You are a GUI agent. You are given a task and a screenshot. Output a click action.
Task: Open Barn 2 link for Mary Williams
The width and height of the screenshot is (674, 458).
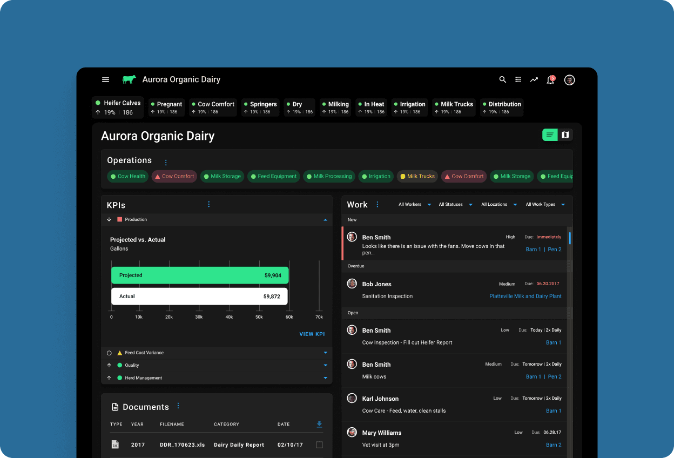tap(554, 444)
